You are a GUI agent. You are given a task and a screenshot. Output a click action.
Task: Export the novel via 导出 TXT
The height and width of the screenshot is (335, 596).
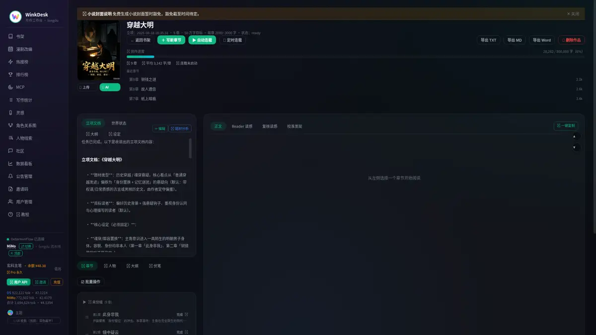coord(489,40)
